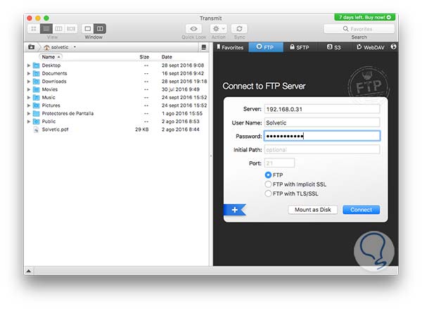Click the icon right of WebDAV tab
The image size is (422, 309).
pyautogui.click(x=393, y=47)
